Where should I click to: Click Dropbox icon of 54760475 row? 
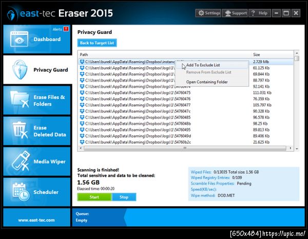point(82,93)
